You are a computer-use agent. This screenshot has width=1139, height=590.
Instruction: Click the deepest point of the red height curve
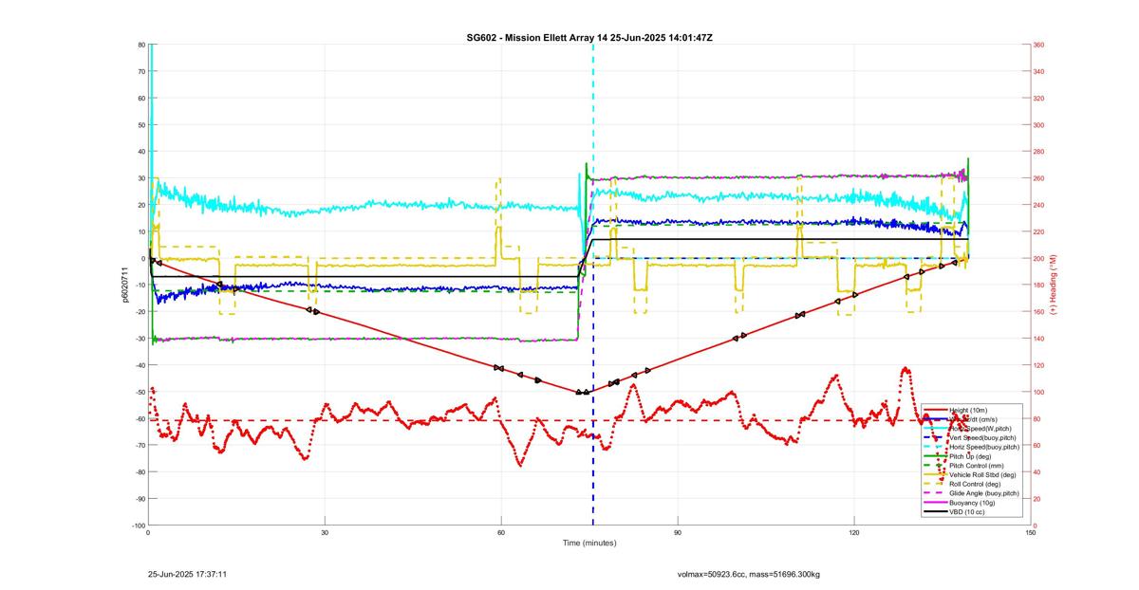click(582, 392)
